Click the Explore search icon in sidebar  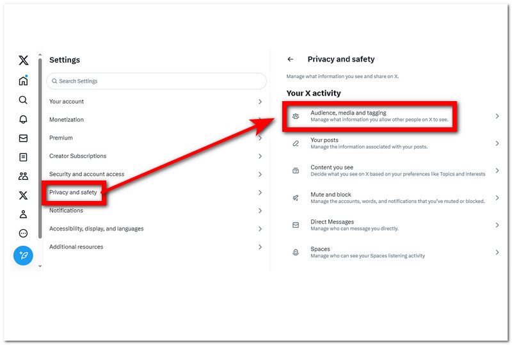pos(23,100)
